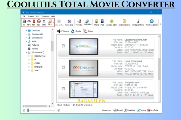The height and width of the screenshot is (120, 181).
Task: Open the format list arrow next to MP3
Action: [x=53, y=22]
